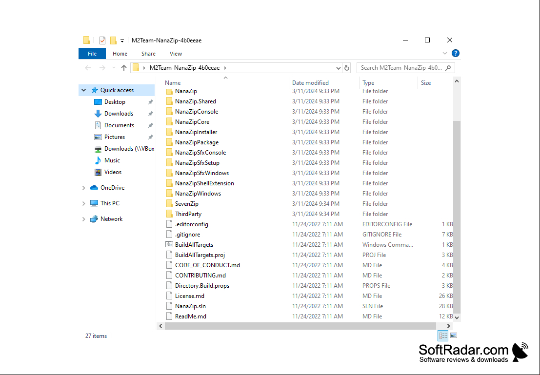Switch to the Share ribbon tab
The height and width of the screenshot is (375, 540).
pyautogui.click(x=148, y=54)
